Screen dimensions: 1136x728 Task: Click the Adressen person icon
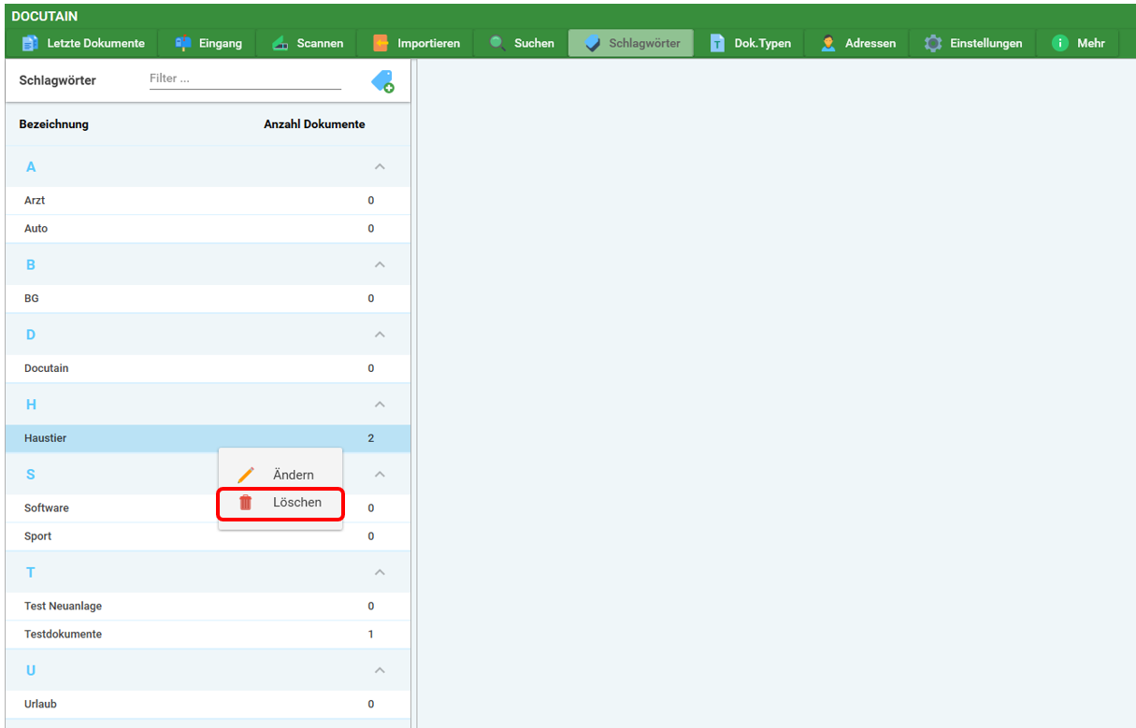(x=828, y=43)
